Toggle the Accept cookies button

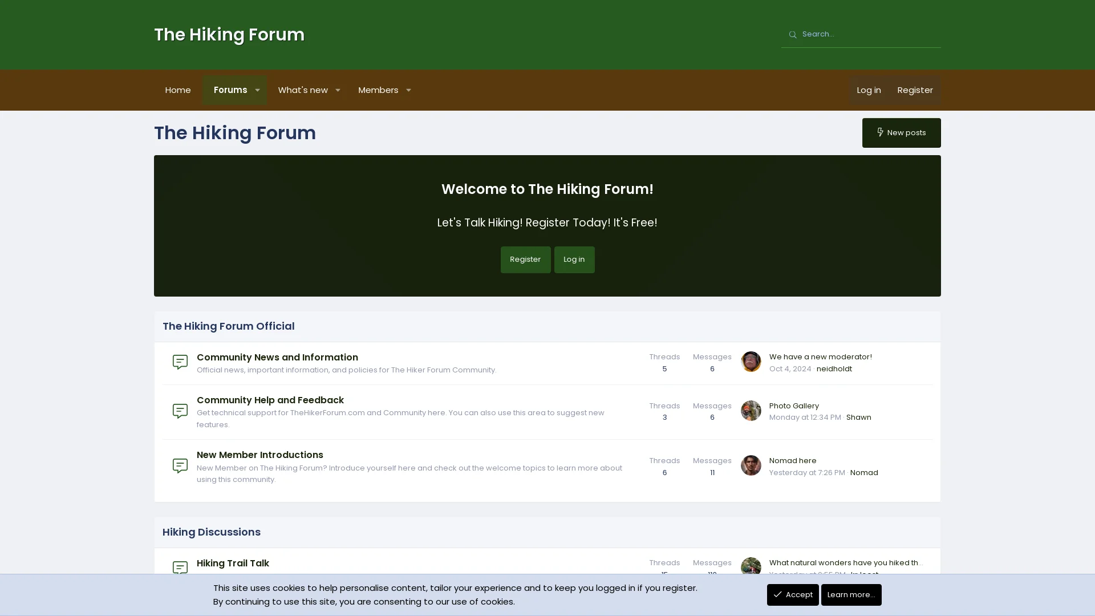pyautogui.click(x=793, y=594)
